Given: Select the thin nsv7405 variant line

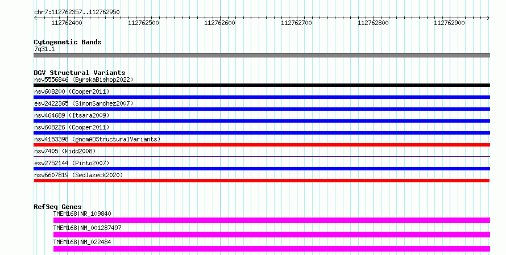Looking at the screenshot, I should tap(262, 156).
